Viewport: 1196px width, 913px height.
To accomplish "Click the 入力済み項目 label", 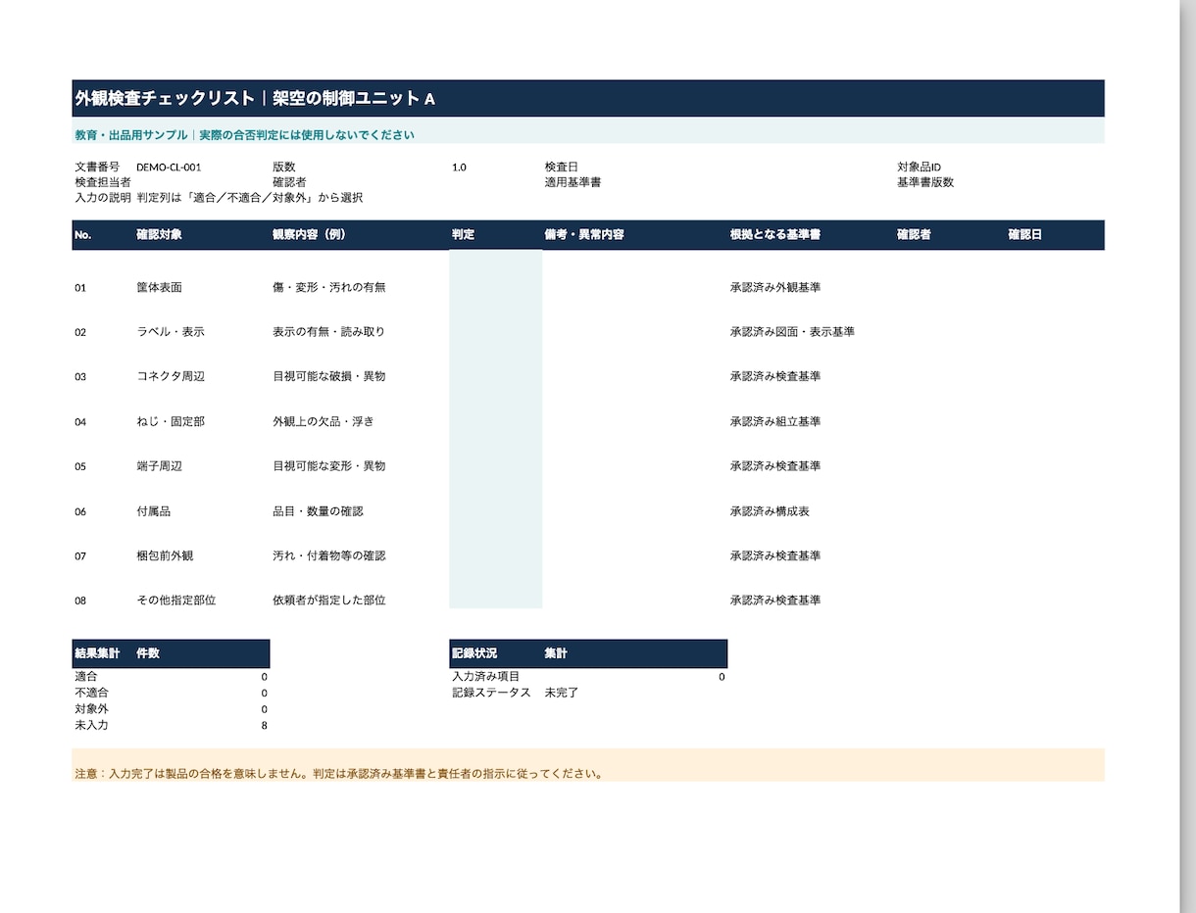I will click(486, 677).
